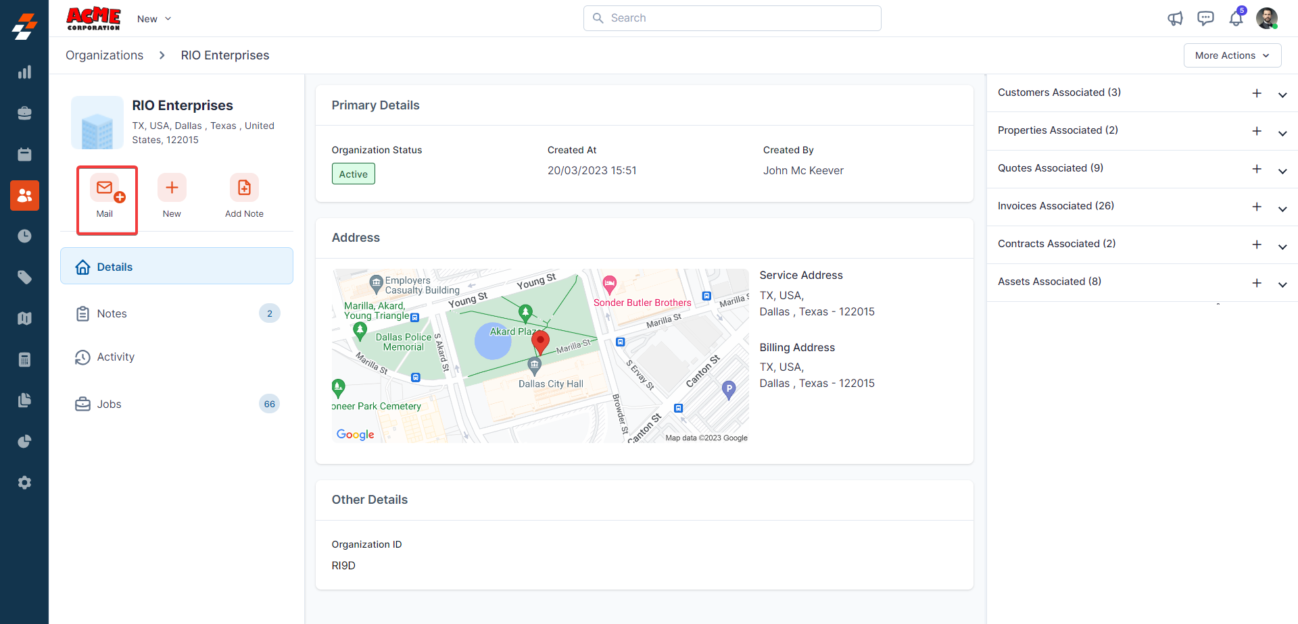The height and width of the screenshot is (624, 1298).
Task: Select the Jobs tab
Action: pos(110,405)
